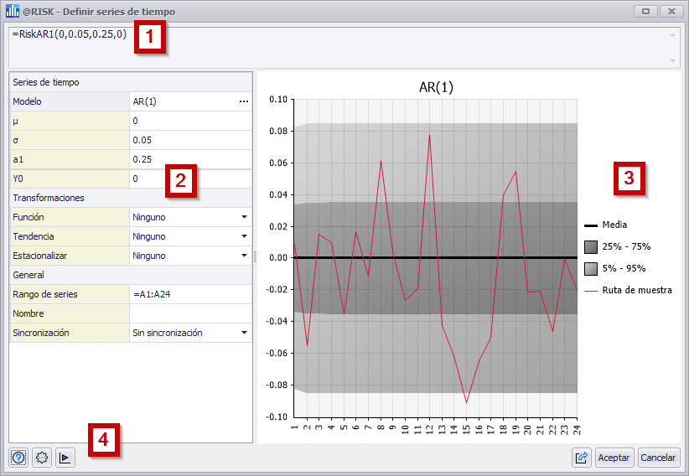Click the Rango de series field
Viewport: 689px width, 476px height.
pos(190,294)
